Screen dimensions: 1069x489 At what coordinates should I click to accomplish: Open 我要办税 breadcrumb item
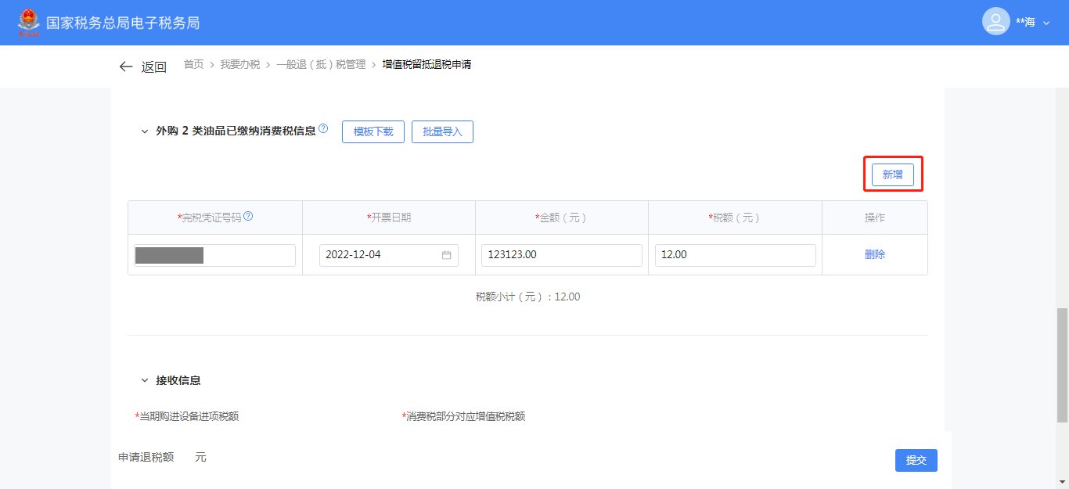click(x=239, y=65)
